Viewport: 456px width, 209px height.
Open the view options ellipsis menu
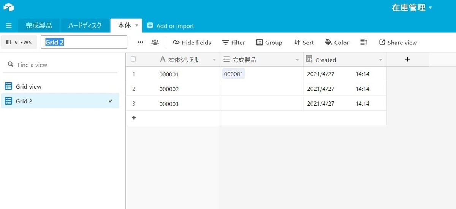click(x=141, y=43)
